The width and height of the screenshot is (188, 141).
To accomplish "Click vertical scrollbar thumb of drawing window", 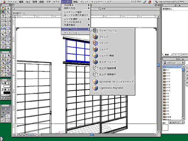I will pos(158,65).
